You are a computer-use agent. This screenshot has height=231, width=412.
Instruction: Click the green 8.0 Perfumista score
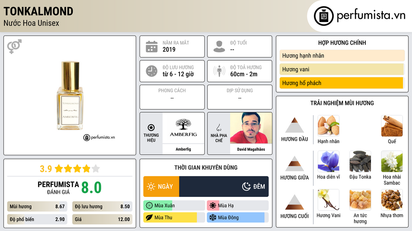(91, 188)
